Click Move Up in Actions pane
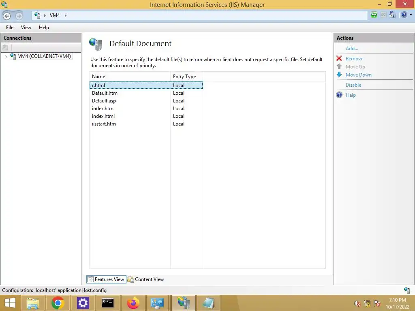Screen dimensions: 415x311 [x=355, y=67]
